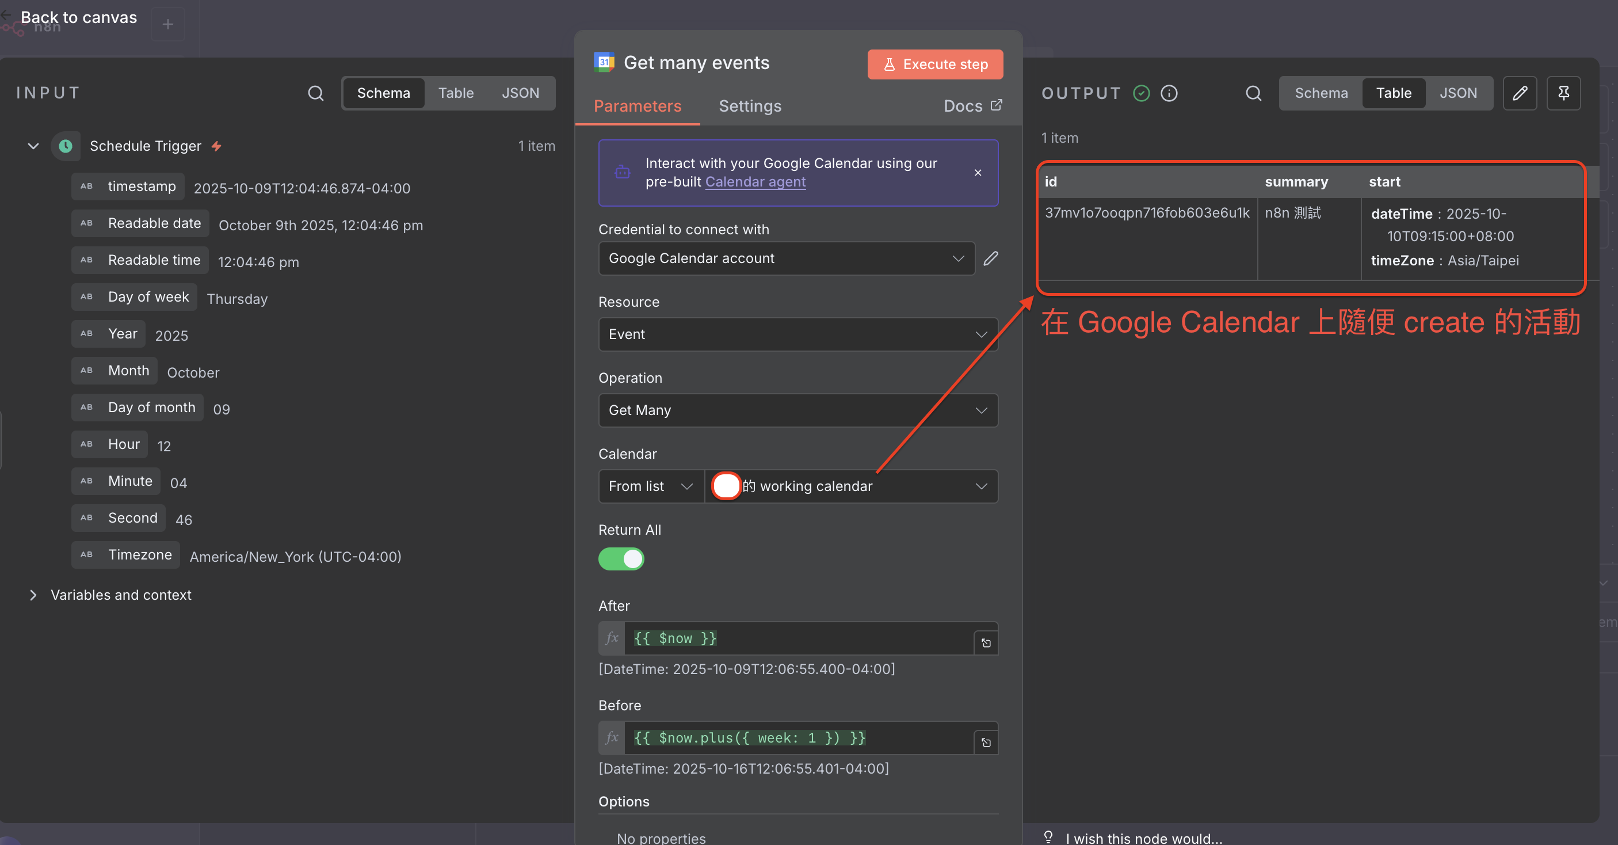Switch to the Settings tab
The width and height of the screenshot is (1618, 845).
pyautogui.click(x=750, y=106)
